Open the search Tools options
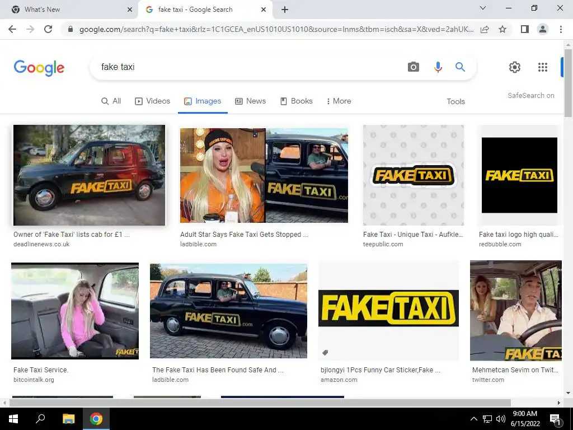 point(455,102)
